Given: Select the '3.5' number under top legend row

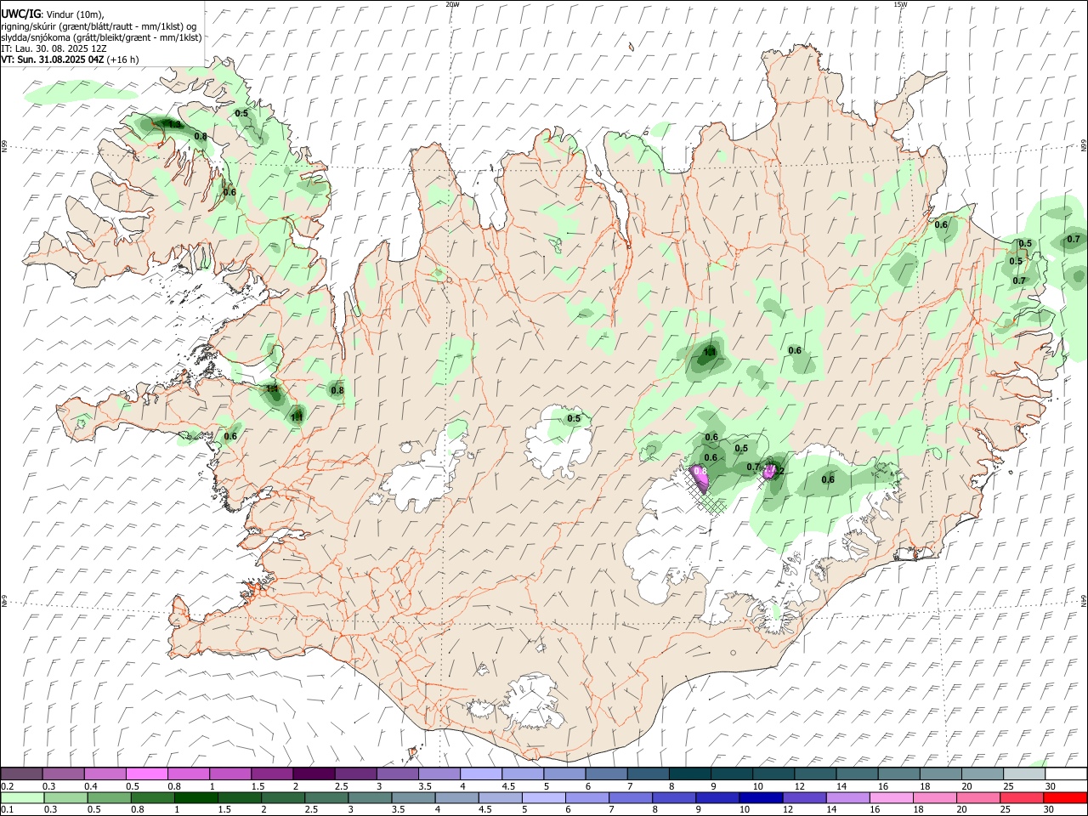Looking at the screenshot, I should 425,786.
